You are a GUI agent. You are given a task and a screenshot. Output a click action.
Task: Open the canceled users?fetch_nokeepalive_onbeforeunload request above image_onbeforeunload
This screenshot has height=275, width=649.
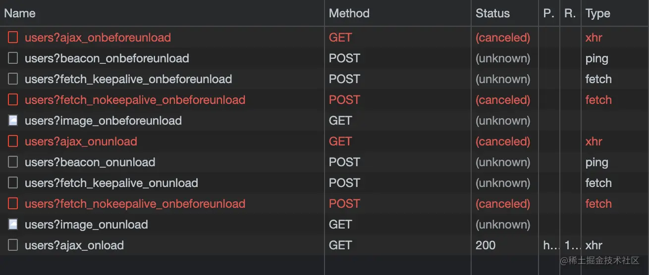click(324, 99)
